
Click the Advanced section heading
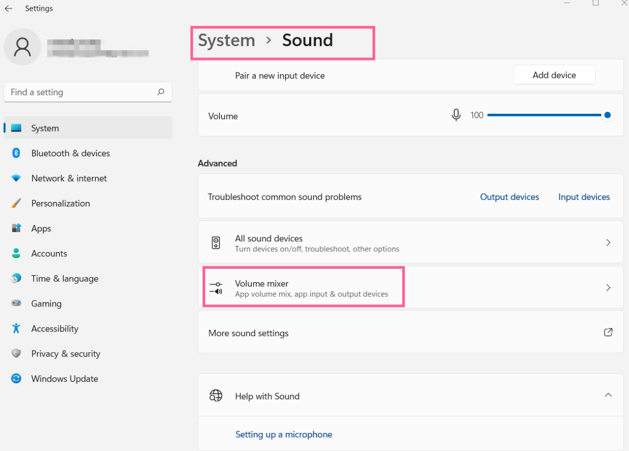tap(217, 163)
